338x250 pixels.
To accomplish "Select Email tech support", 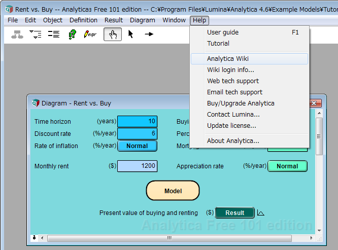I will pos(249,92).
